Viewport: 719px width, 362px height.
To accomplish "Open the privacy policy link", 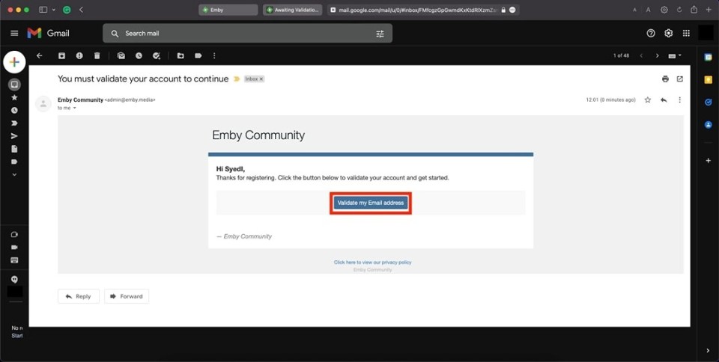I will pos(372,263).
